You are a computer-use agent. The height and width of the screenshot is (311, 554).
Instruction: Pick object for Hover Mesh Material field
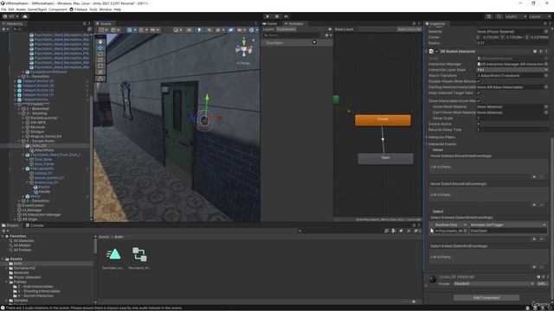(546, 106)
